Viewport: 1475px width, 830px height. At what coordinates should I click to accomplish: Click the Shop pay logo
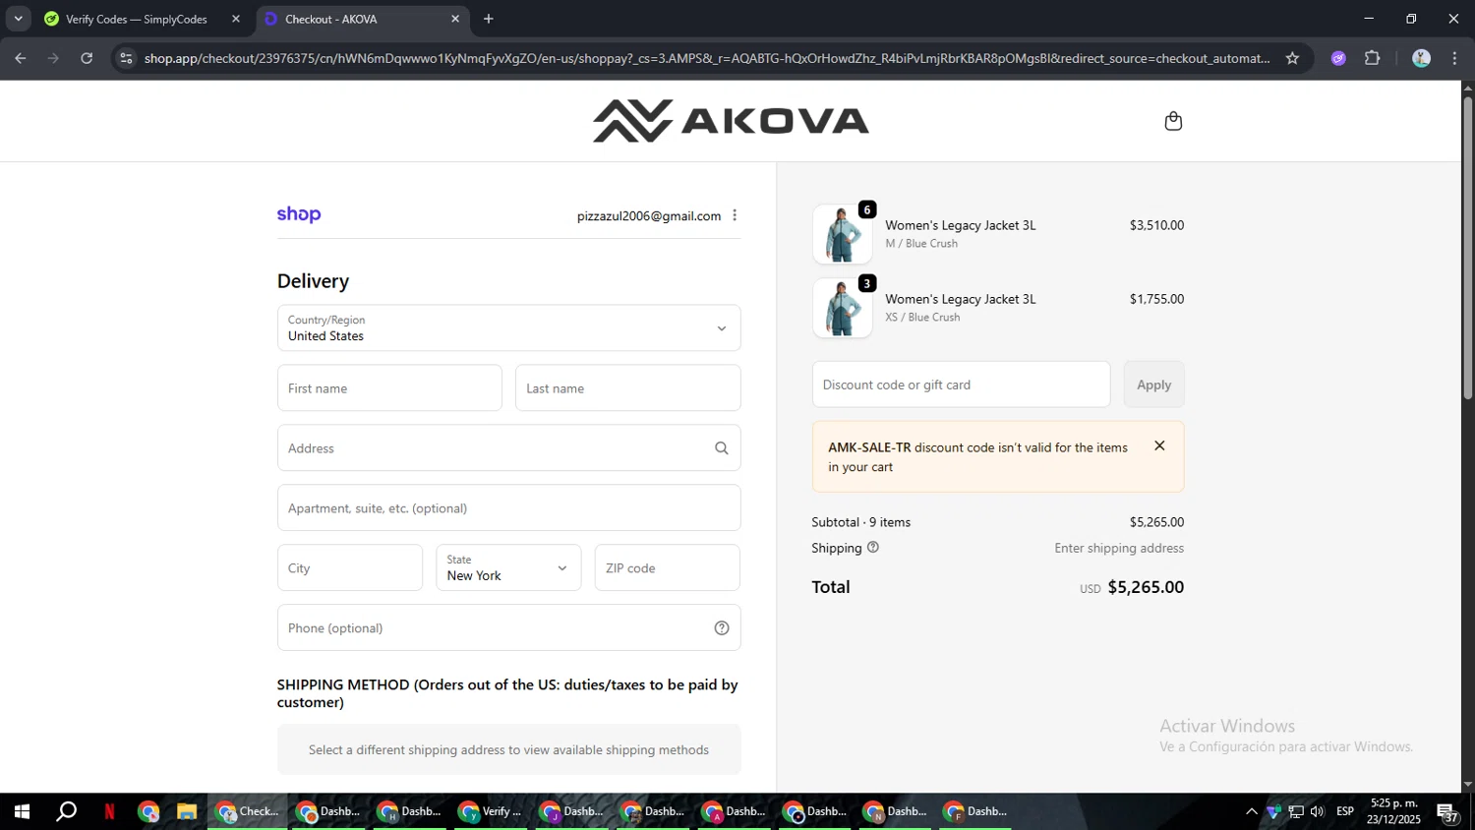click(299, 214)
